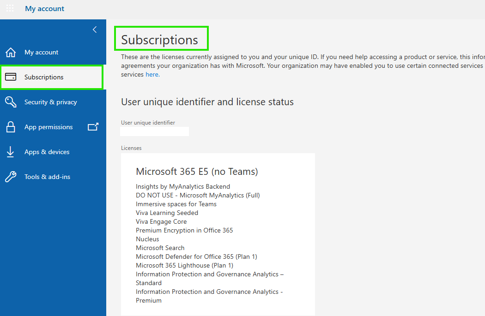Collapse the navigation pane using the chevron
The image size is (485, 316).
pyautogui.click(x=95, y=30)
